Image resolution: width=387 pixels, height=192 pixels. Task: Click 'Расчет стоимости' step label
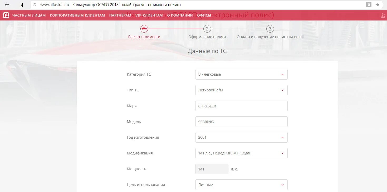pyautogui.click(x=144, y=37)
